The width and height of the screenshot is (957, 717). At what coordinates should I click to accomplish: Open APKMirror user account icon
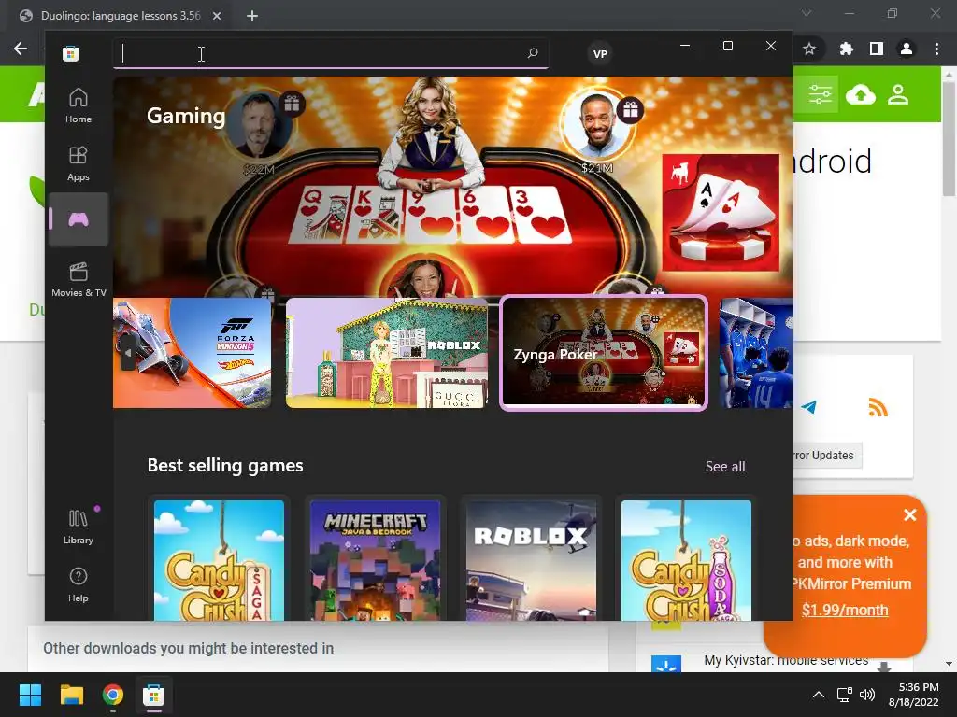898,94
